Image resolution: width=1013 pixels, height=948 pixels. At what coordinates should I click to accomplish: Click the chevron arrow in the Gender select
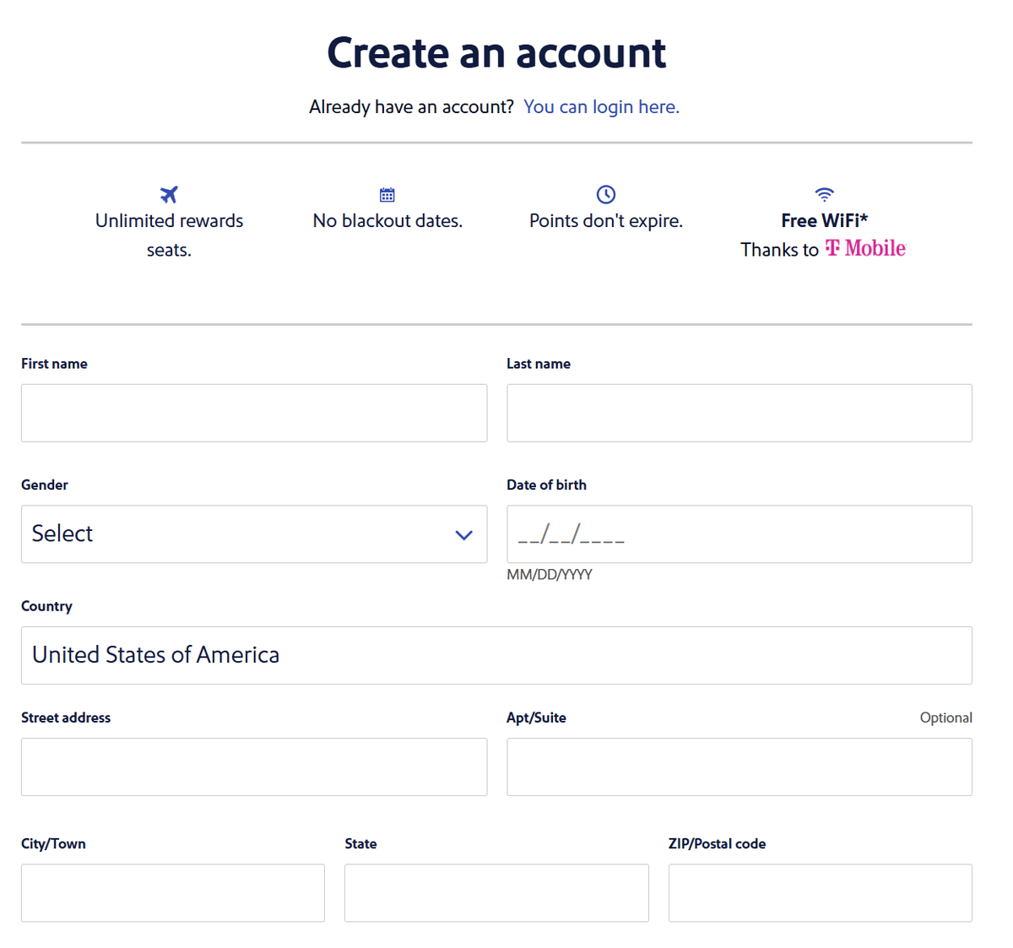463,534
